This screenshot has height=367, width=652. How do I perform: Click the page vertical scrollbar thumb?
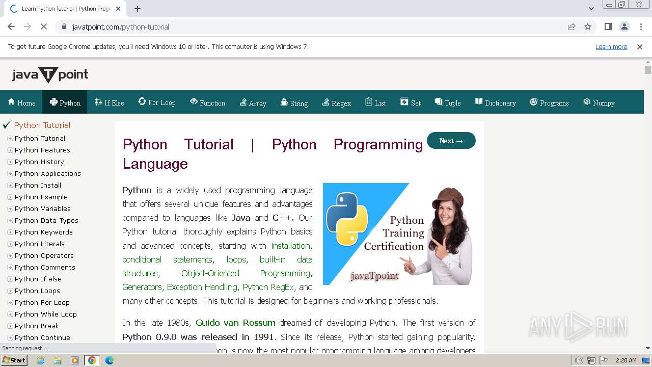tap(648, 70)
